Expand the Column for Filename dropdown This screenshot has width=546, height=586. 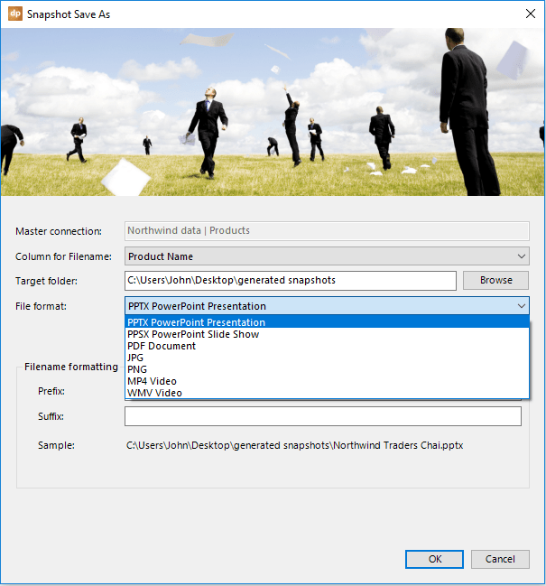point(521,256)
